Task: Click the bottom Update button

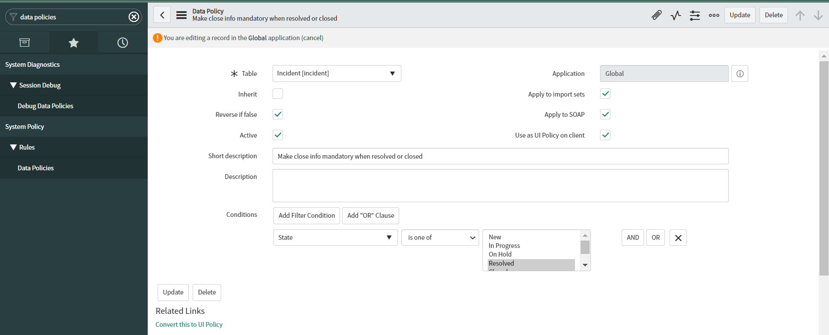Action: pyautogui.click(x=173, y=292)
